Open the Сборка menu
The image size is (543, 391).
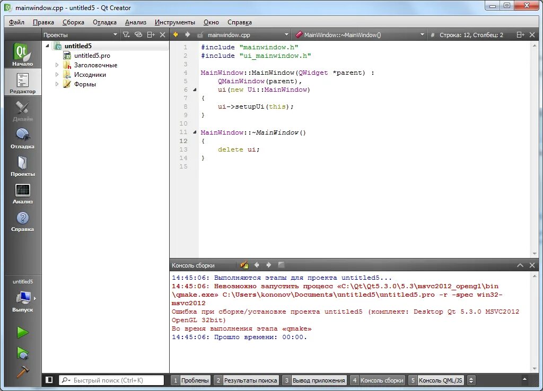73,22
